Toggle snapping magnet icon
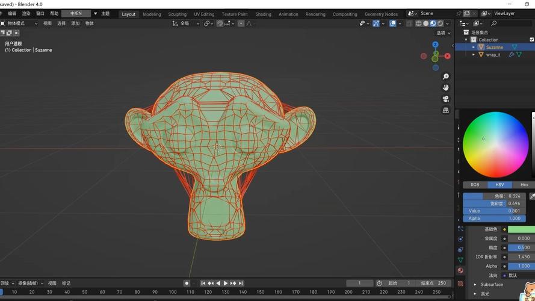 [220, 23]
